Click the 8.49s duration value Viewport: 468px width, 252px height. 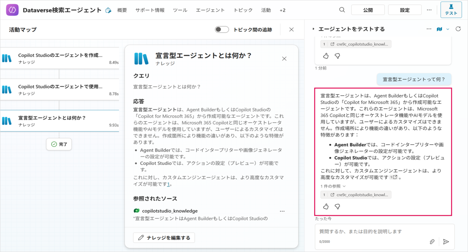point(114,62)
